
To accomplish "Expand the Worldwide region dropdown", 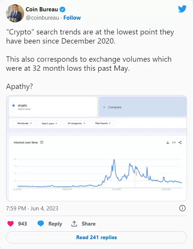I will click(25, 123).
